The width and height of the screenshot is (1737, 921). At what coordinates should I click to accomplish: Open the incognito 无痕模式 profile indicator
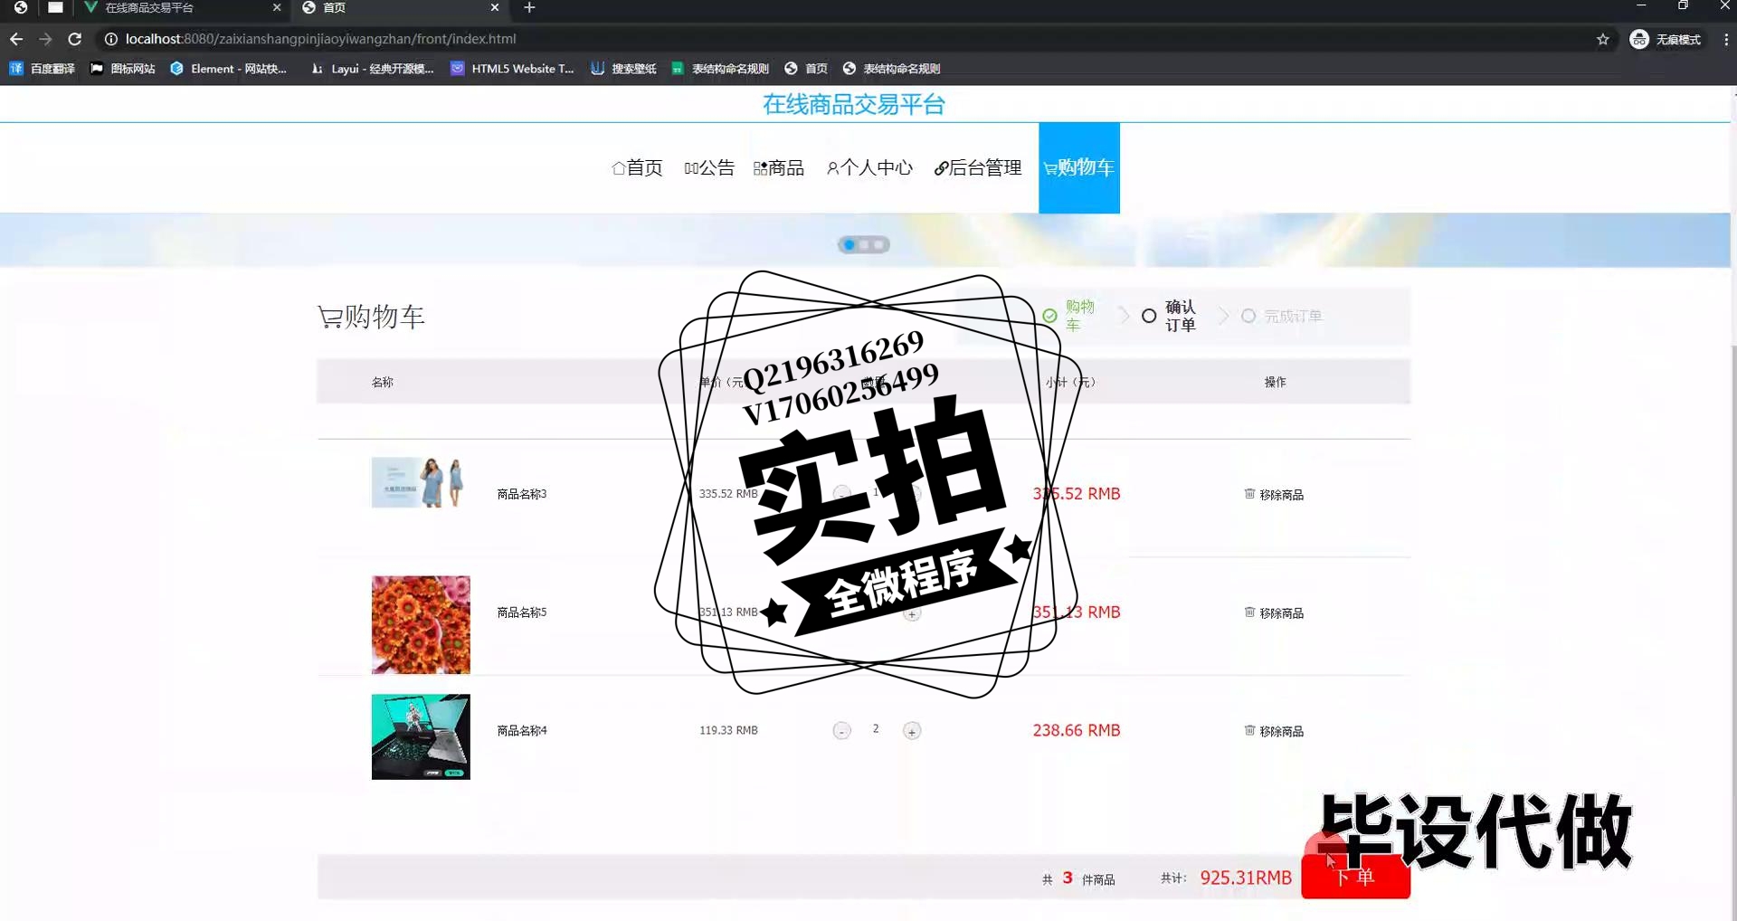pyautogui.click(x=1666, y=39)
